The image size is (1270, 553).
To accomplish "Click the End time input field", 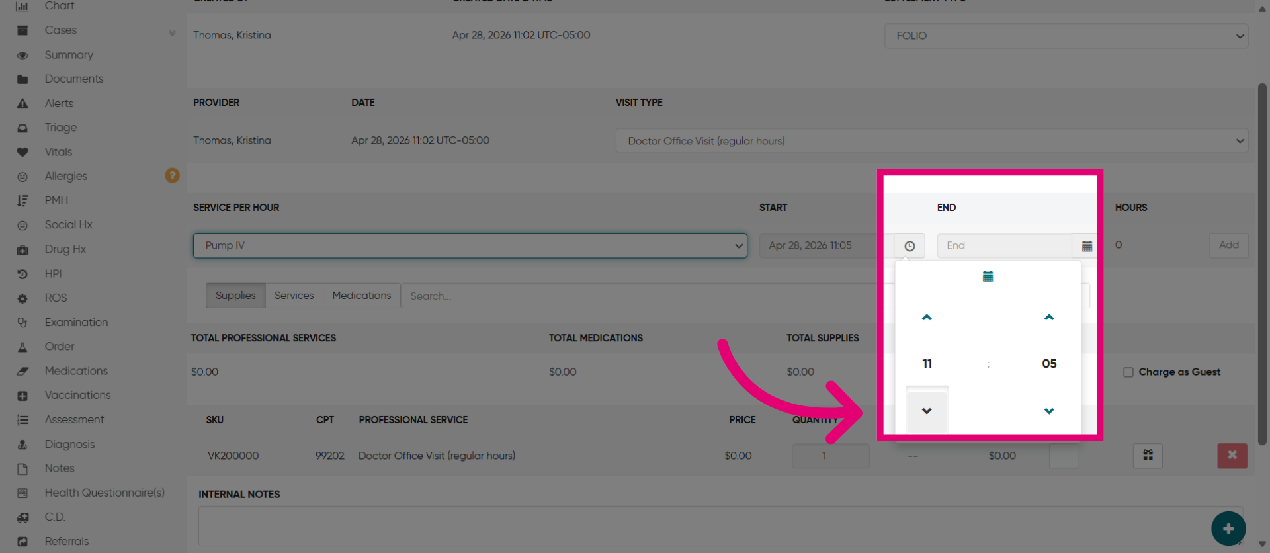I will 1004,246.
